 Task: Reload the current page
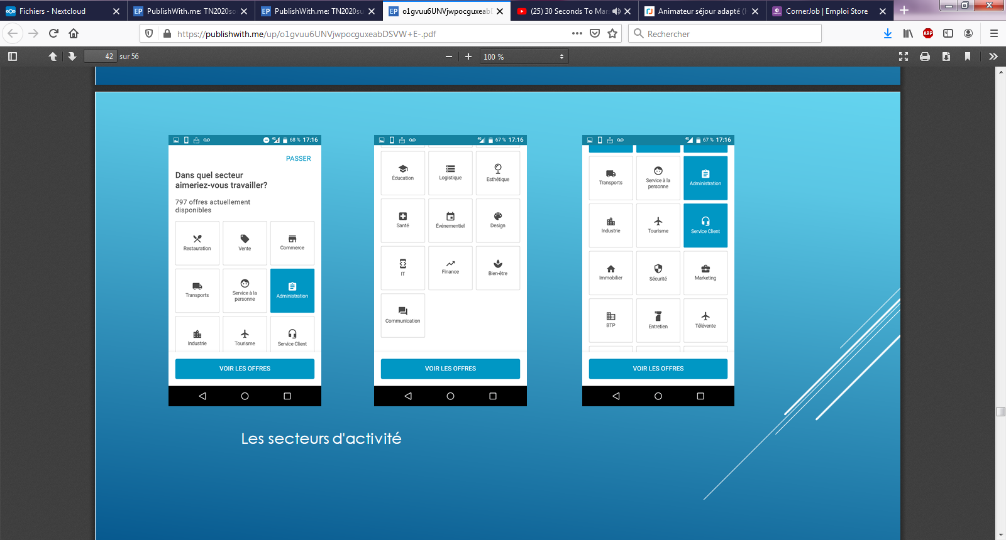[53, 34]
